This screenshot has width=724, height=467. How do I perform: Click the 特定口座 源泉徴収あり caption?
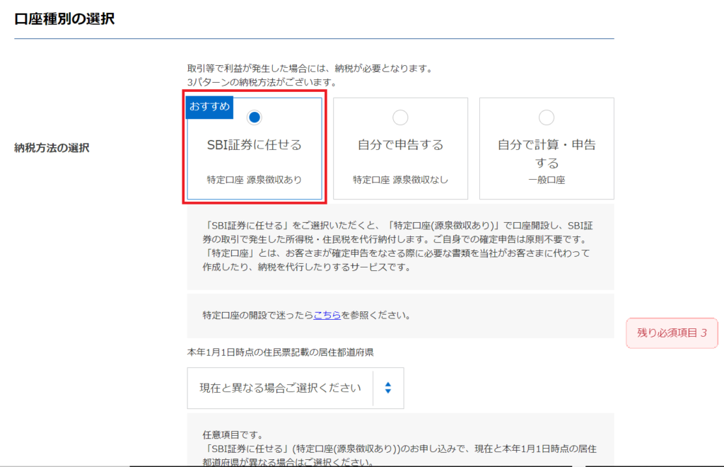(x=254, y=180)
